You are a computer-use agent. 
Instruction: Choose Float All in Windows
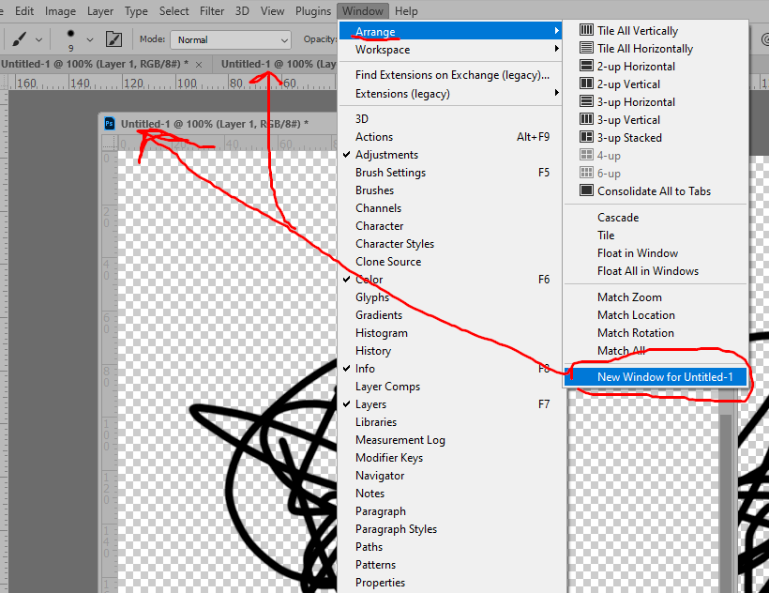point(656,271)
